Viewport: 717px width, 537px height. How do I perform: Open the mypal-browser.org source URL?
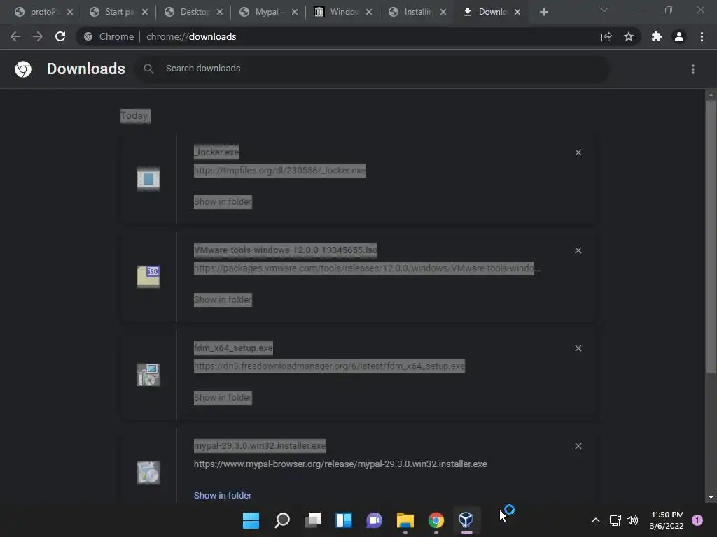tap(340, 464)
